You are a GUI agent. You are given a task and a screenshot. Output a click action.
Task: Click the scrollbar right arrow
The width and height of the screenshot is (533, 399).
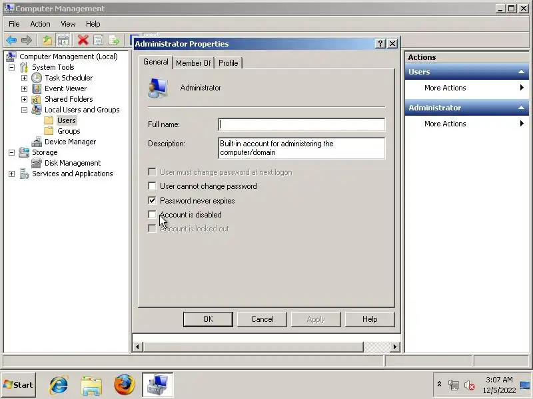click(394, 346)
